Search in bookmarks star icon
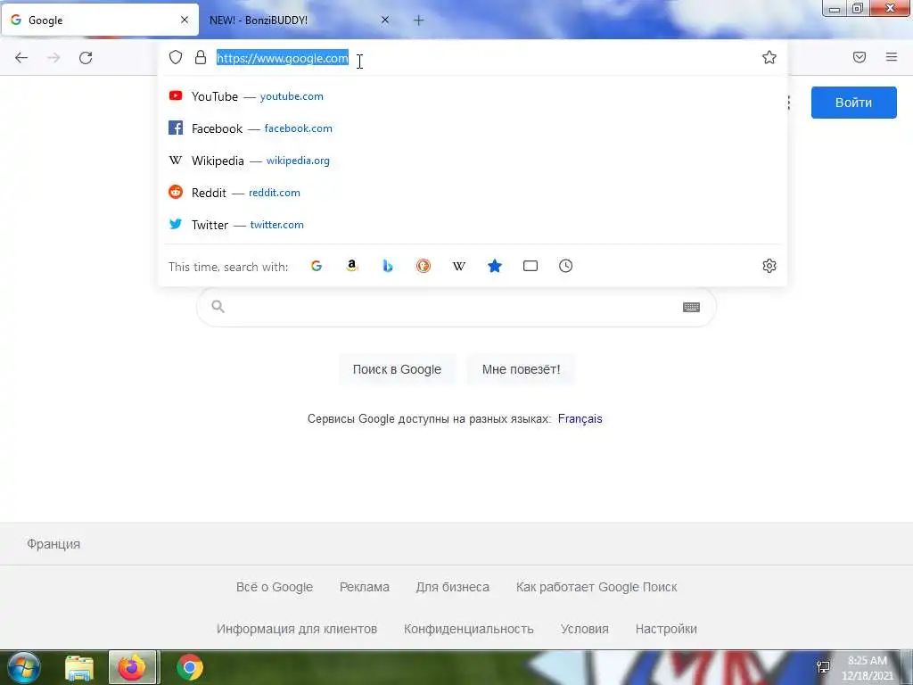Screen dimensions: 913x685 click(x=494, y=266)
